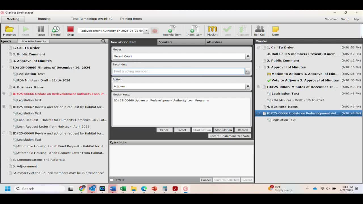The image size is (363, 204).
Task: Create a Note from the toolbar
Action: click(x=275, y=31)
